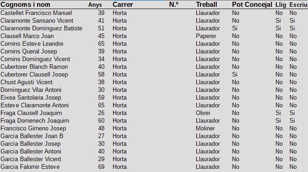
Task: Click the 'Anys' column header
Action: click(x=95, y=5)
